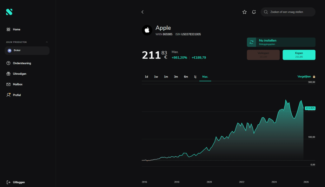Open the locked Vergelijken option
Screen dimensions: 325x187
click(306, 77)
